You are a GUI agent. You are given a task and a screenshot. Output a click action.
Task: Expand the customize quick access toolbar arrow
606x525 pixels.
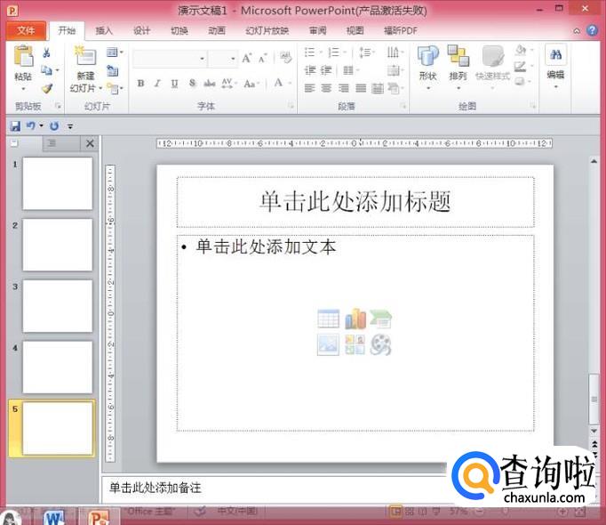(x=70, y=127)
